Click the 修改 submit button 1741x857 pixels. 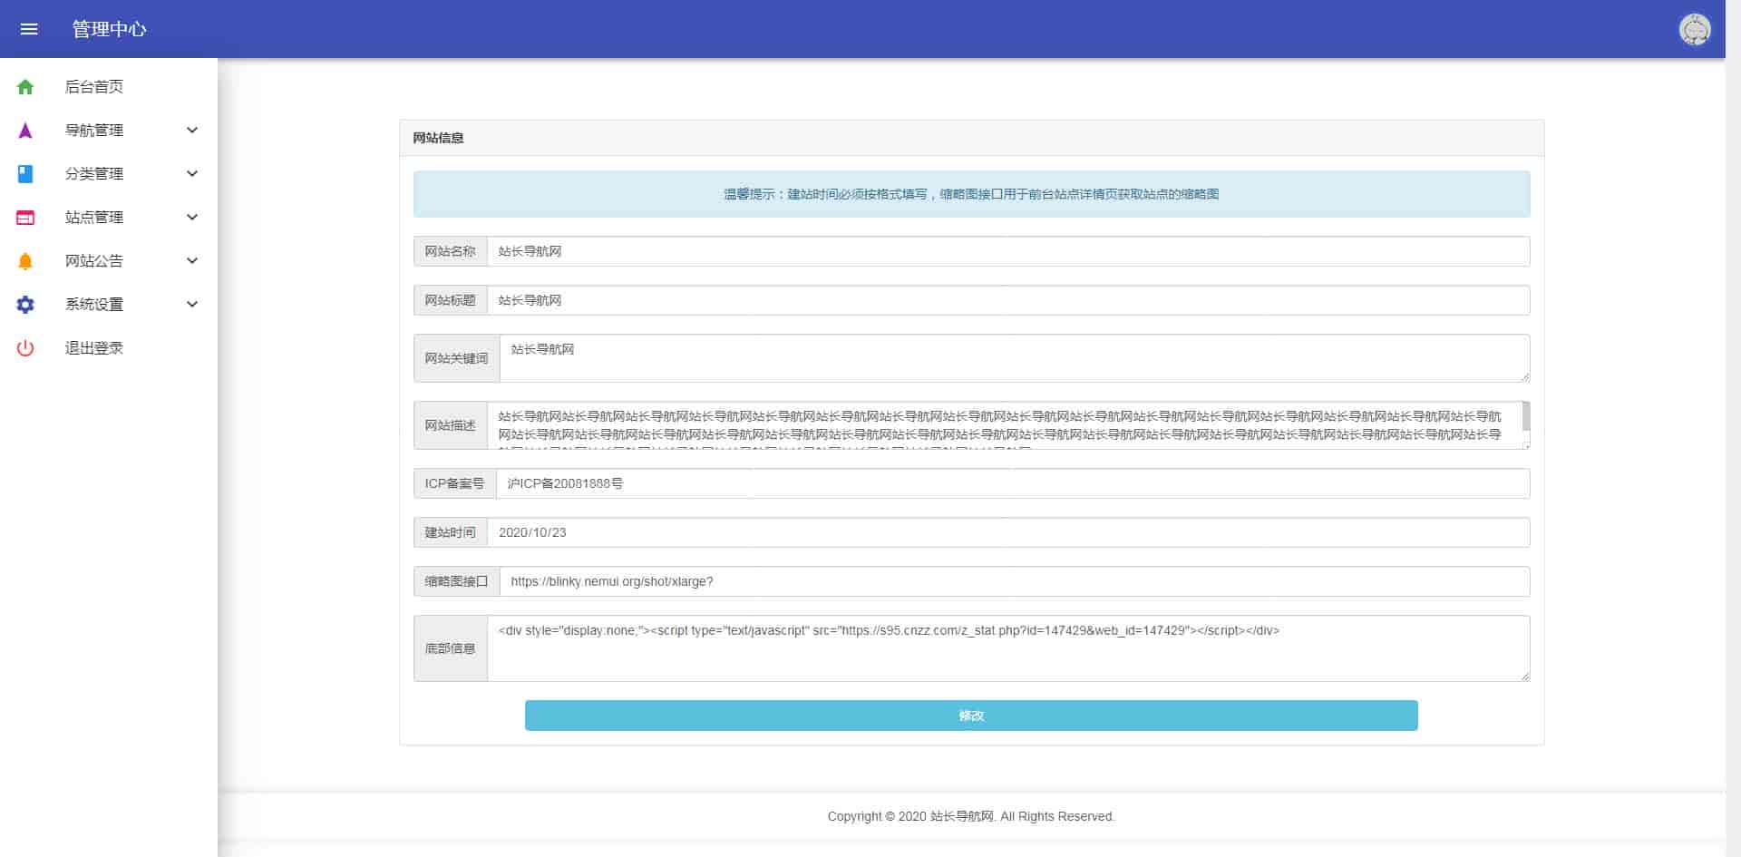click(x=970, y=716)
